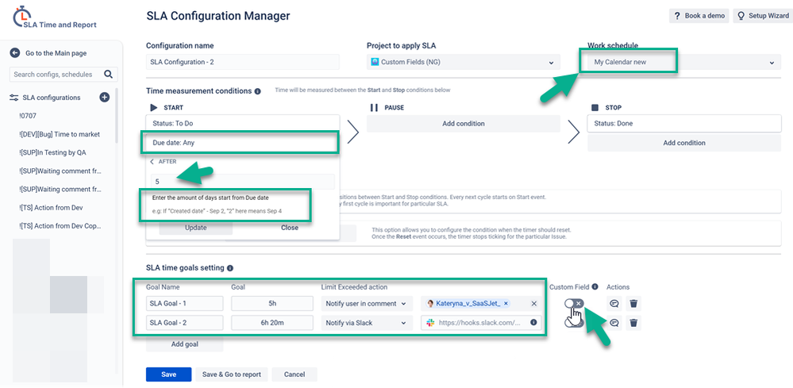Click the lightbulb icon on Setup Wizard

741,16
